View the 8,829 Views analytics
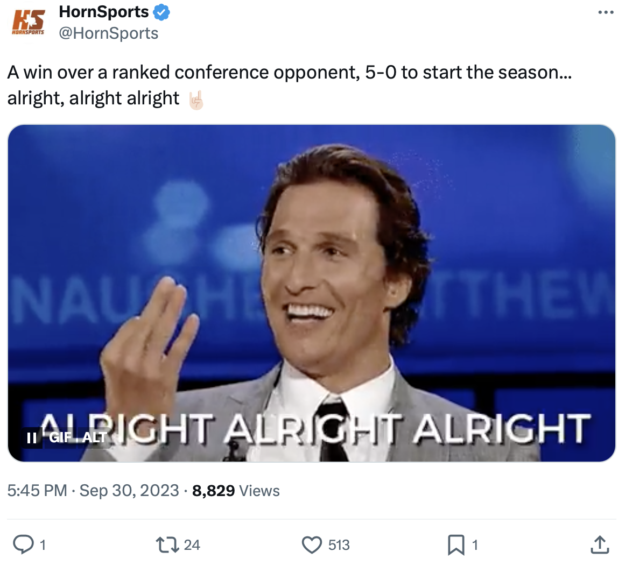Image resolution: width=618 pixels, height=566 pixels. (x=236, y=491)
